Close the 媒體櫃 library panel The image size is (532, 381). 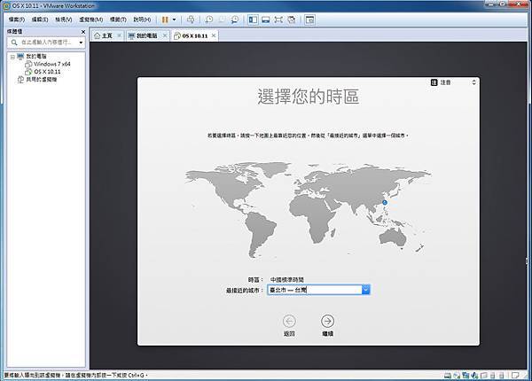[x=82, y=30]
